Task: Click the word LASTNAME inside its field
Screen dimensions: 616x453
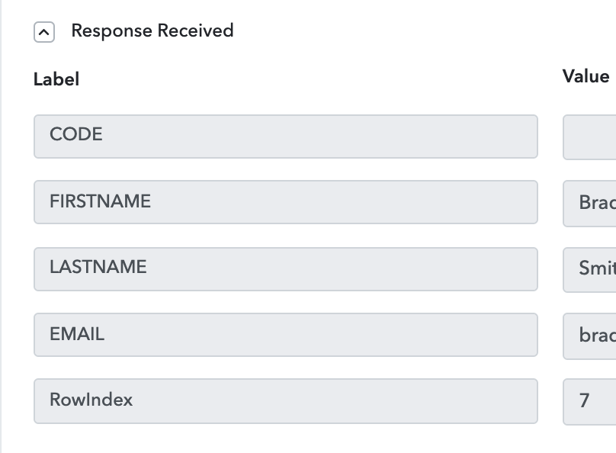Action: click(98, 267)
